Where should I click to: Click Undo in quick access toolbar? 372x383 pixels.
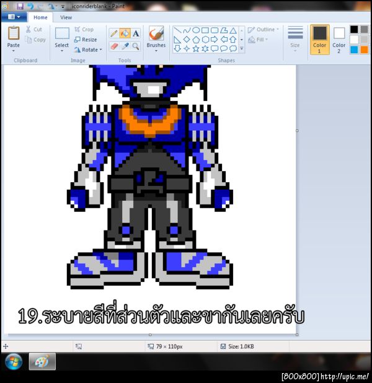point(30,6)
